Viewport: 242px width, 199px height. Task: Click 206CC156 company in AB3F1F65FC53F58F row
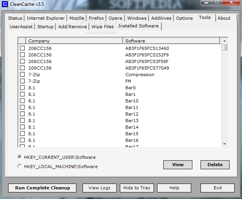click(40, 61)
